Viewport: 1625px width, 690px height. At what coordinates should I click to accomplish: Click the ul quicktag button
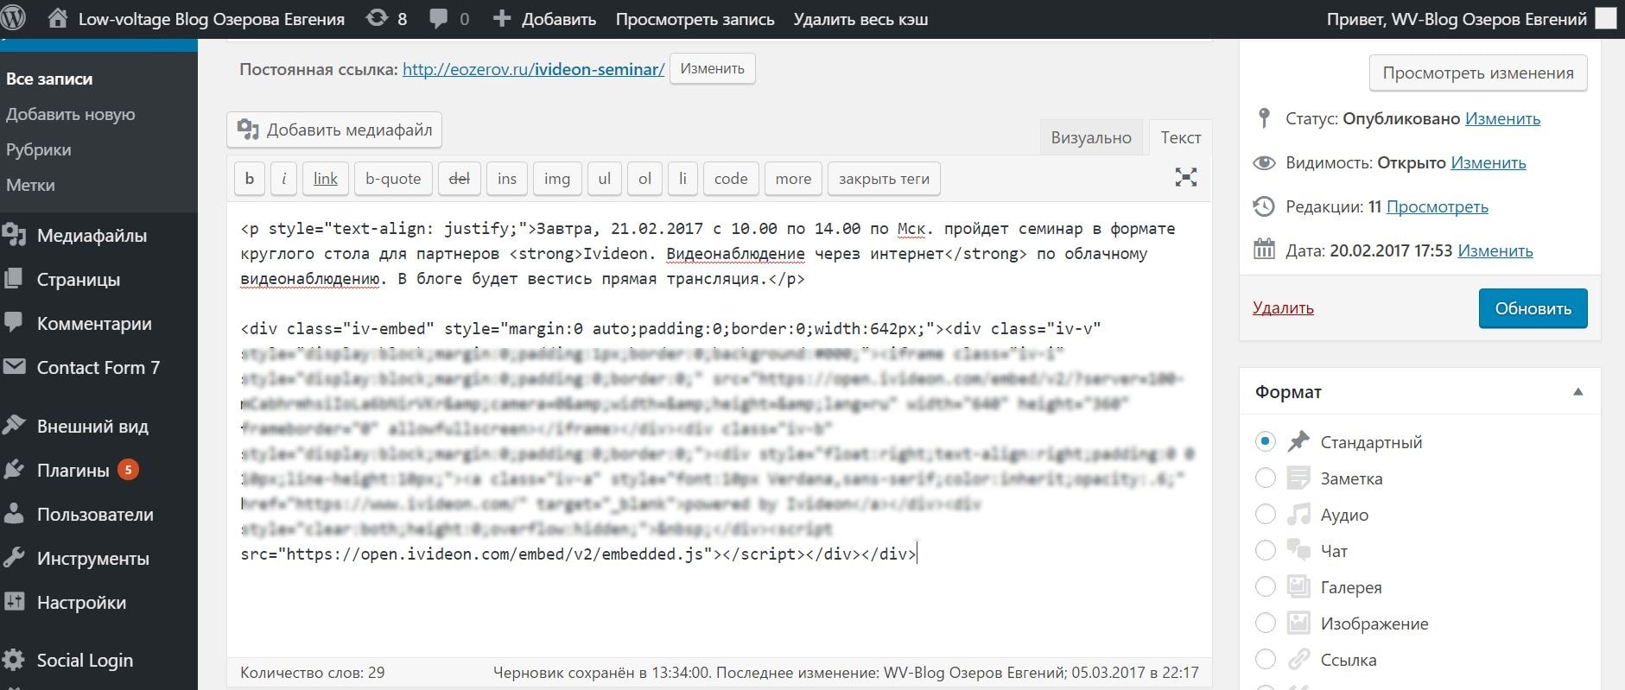coord(605,178)
